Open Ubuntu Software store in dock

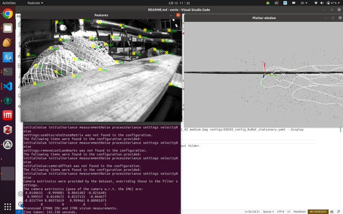click(8, 57)
